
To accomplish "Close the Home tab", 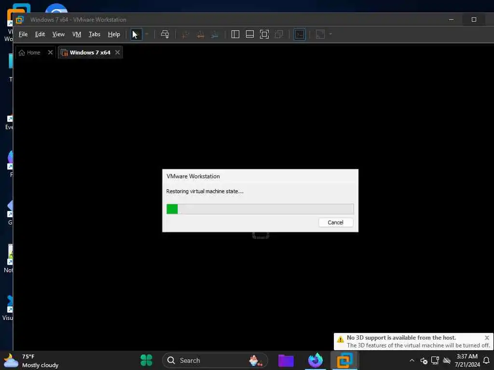I will [50, 52].
